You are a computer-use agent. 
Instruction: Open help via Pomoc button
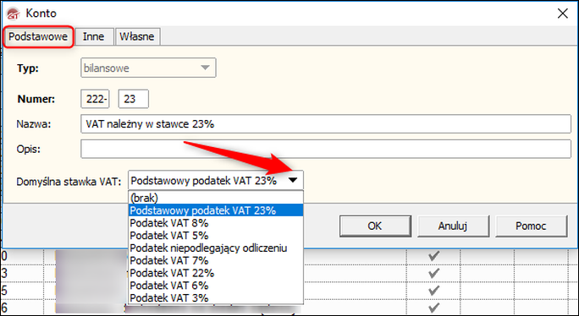[x=531, y=226]
